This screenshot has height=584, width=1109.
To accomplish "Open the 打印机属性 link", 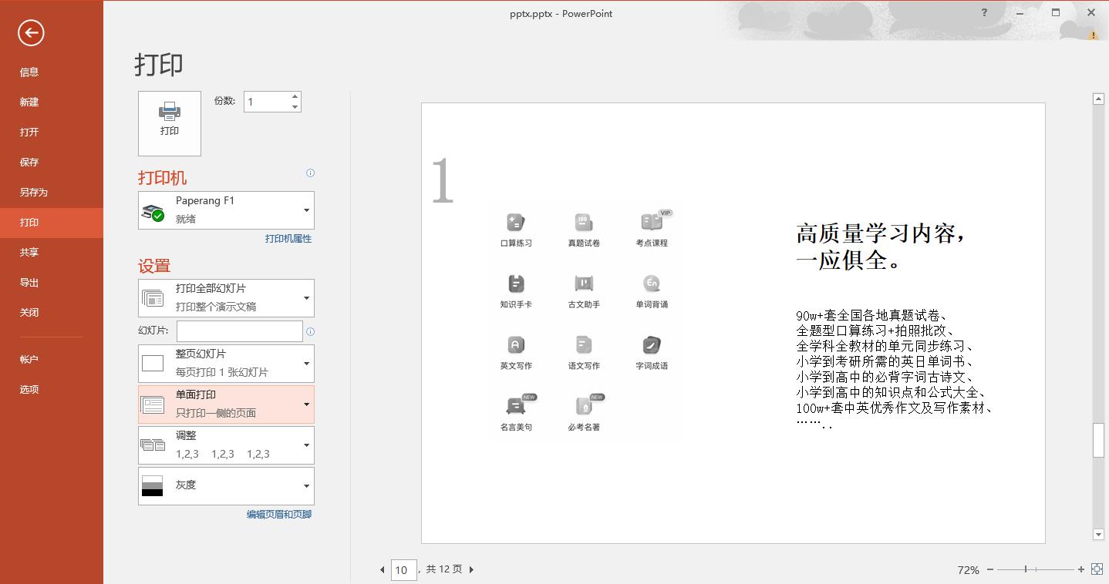I will [288, 239].
